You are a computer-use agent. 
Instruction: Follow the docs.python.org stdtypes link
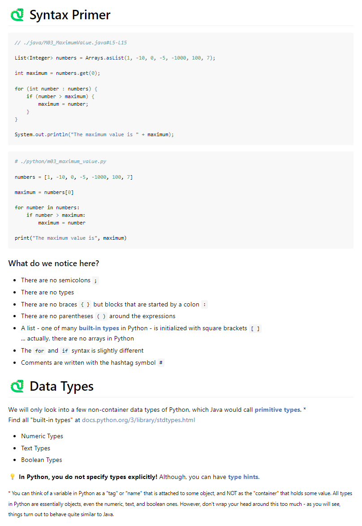pyautogui.click(x=139, y=420)
